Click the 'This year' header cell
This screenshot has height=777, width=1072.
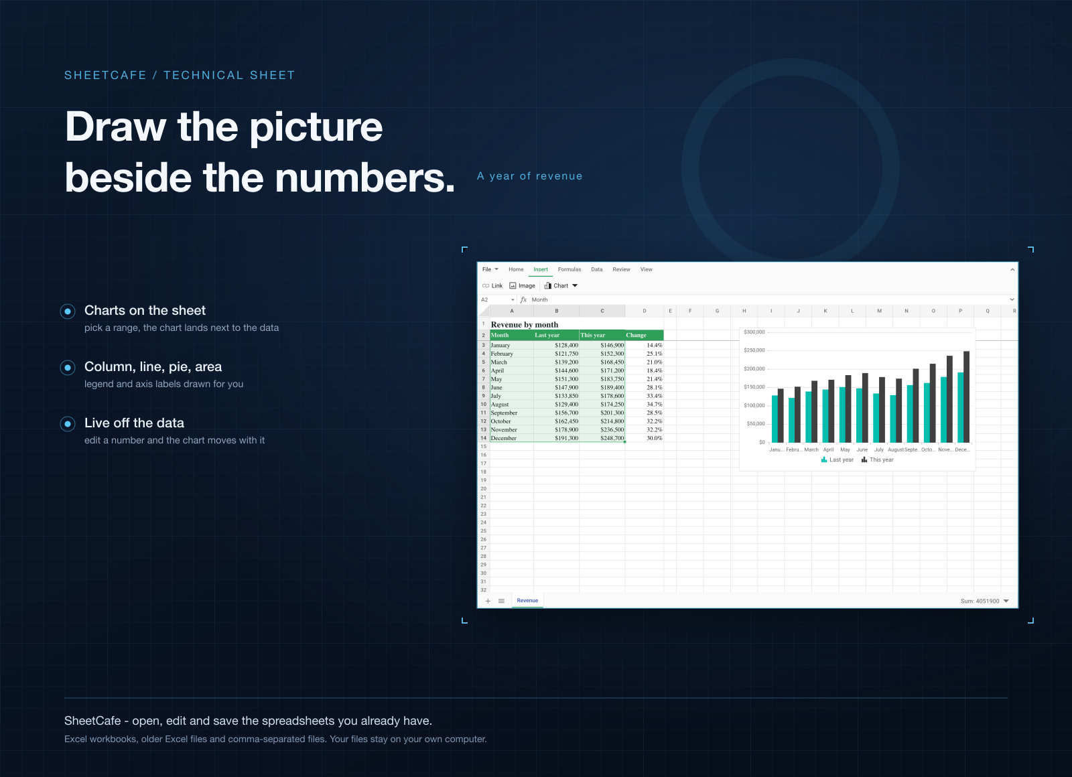pos(602,335)
